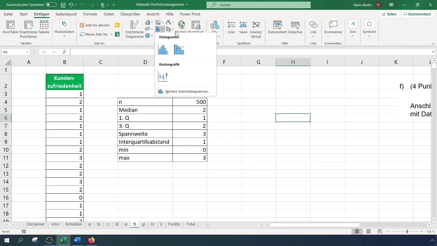Select the Histogramm chart type
The width and height of the screenshot is (437, 246).
(163, 50)
